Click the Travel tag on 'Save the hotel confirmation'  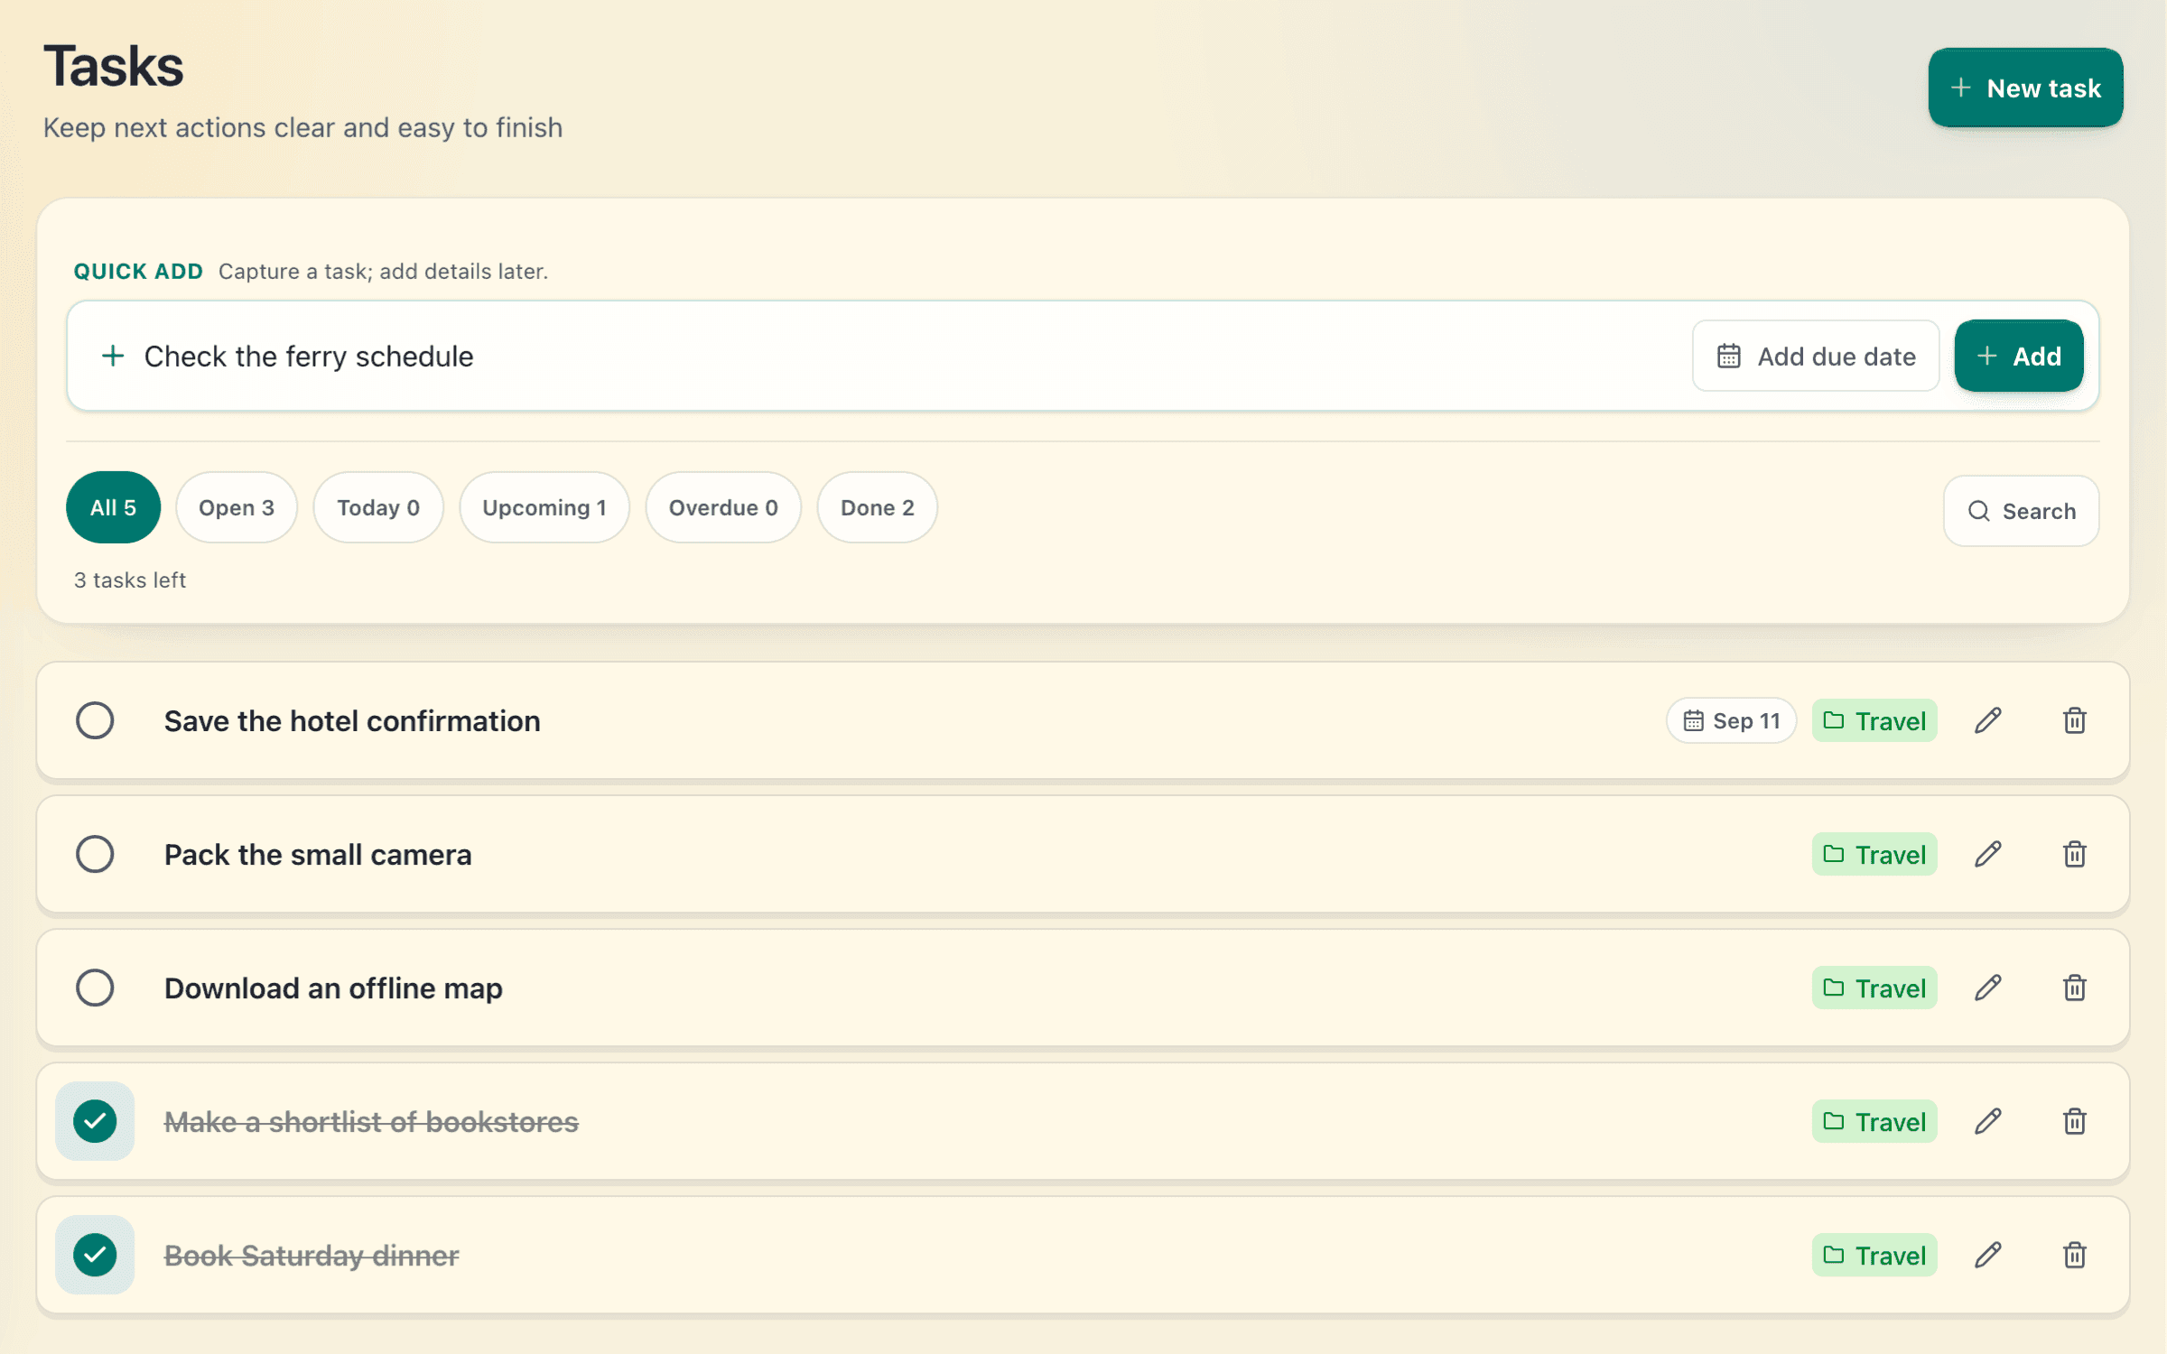pyautogui.click(x=1874, y=720)
